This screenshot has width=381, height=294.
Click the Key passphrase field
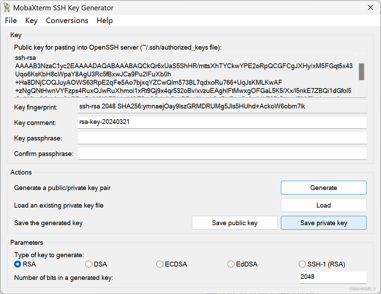tap(222, 138)
